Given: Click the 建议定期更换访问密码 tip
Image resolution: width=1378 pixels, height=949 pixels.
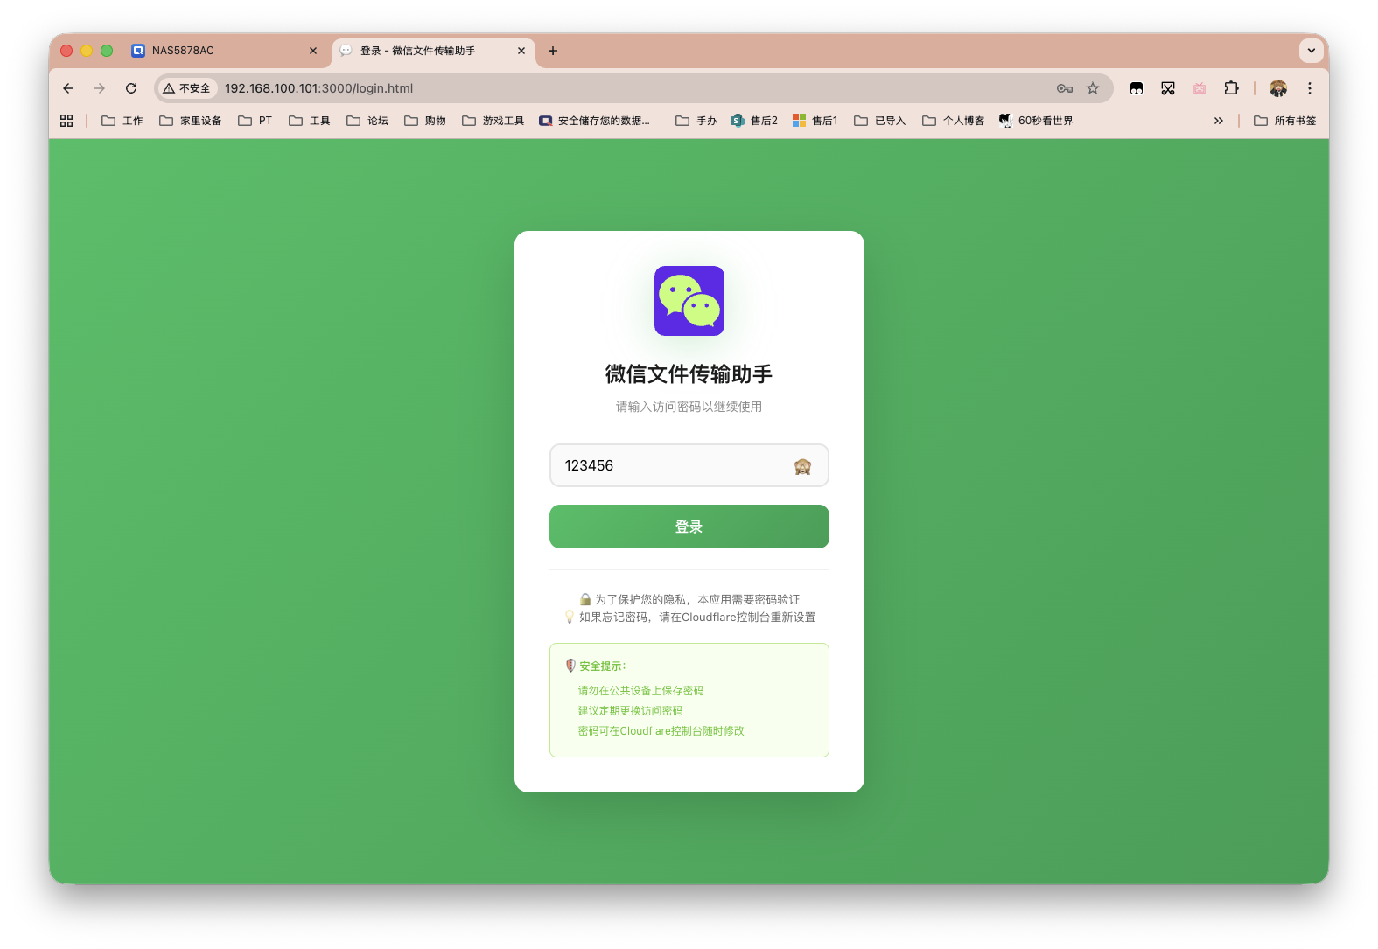Looking at the screenshot, I should [x=630, y=711].
